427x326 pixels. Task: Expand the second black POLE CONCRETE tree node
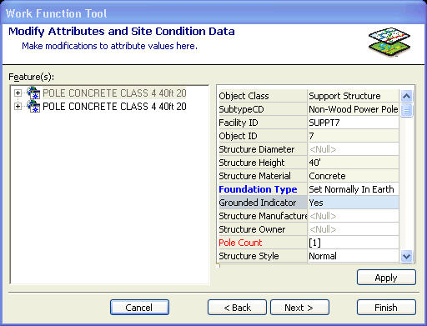tap(18, 107)
